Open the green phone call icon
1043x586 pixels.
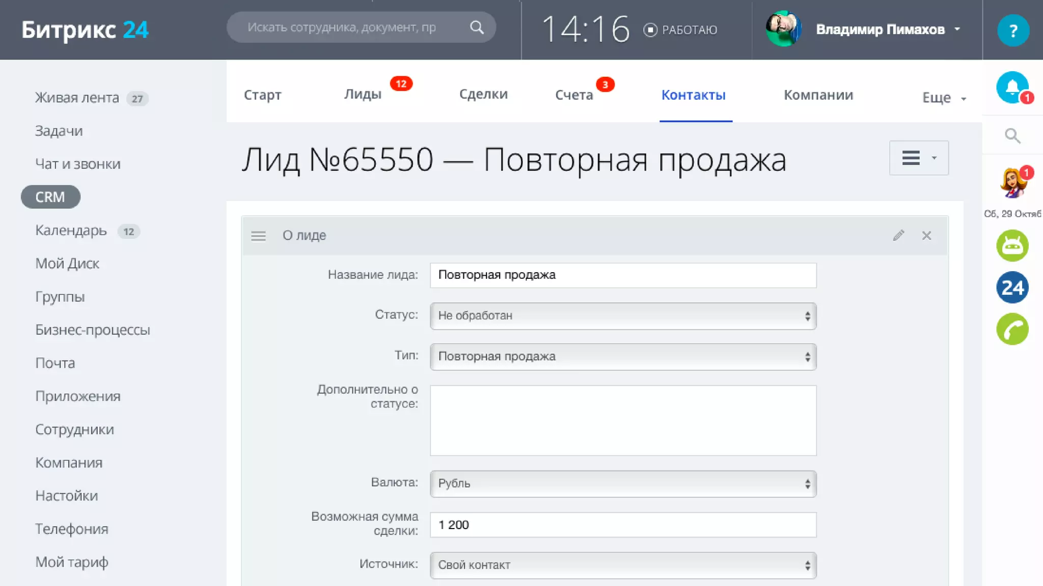(x=1012, y=330)
